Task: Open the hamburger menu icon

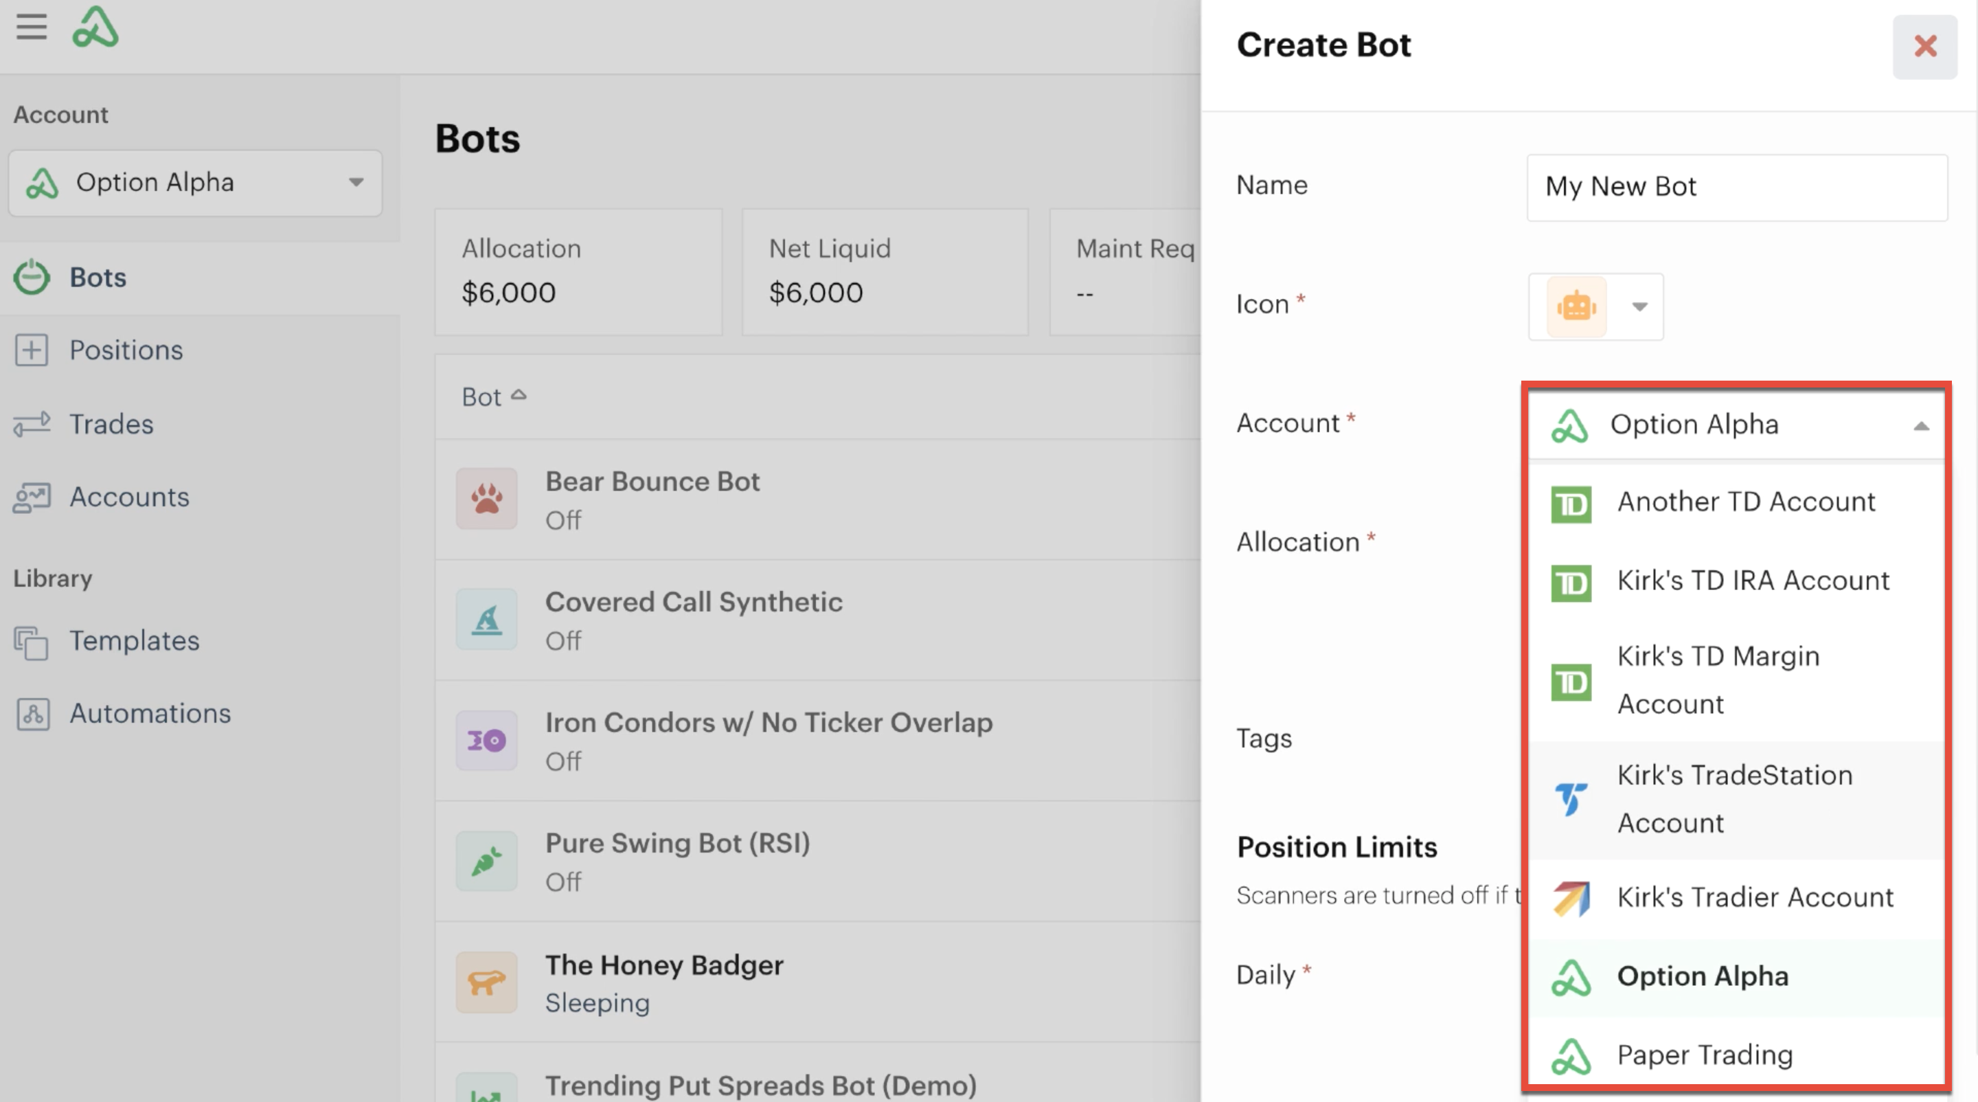Action: [x=32, y=27]
